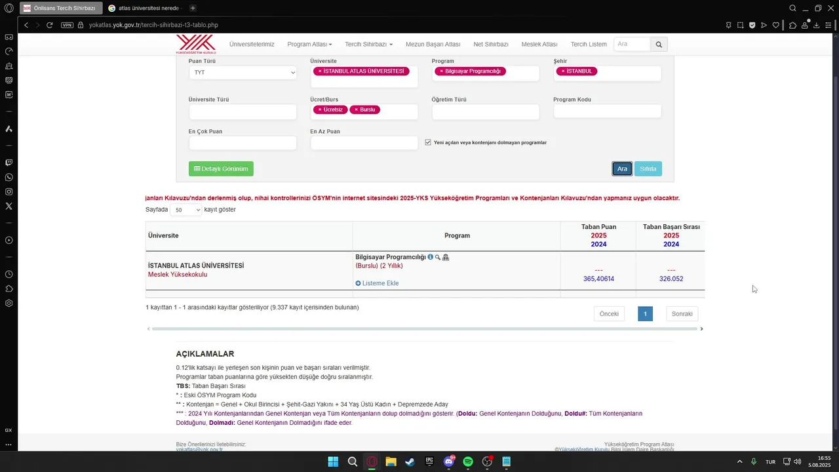Screen dimensions: 839x472
Task: Remove the Bilgisayar Programcılığı filter tag
Action: tap(441, 71)
